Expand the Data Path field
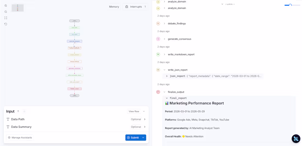Screen dimensions: 302x146 click(145, 119)
